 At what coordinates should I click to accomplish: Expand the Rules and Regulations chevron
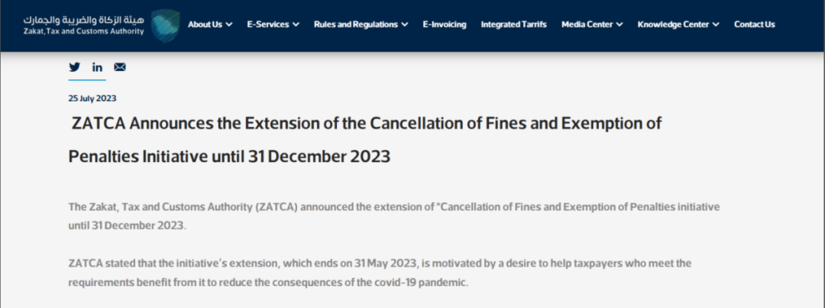click(404, 24)
